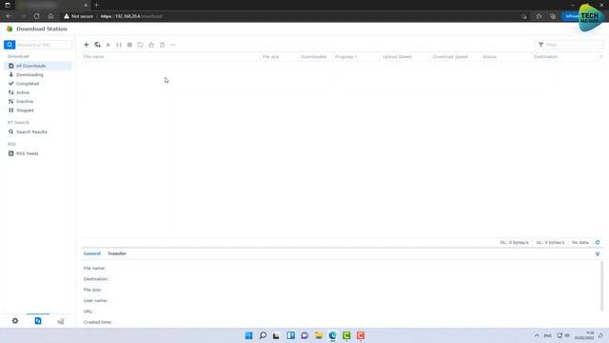Click the browser back arrow
This screenshot has height=343, width=609.
[x=9, y=16]
